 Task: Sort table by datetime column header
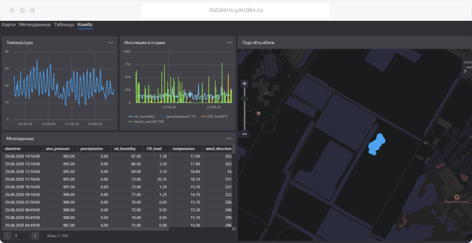(13, 149)
